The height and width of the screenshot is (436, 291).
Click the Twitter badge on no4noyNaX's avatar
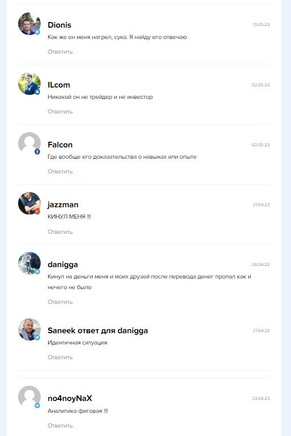pos(37,406)
